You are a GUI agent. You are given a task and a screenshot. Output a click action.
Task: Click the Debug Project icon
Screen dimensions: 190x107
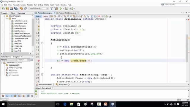(x=66, y=9)
